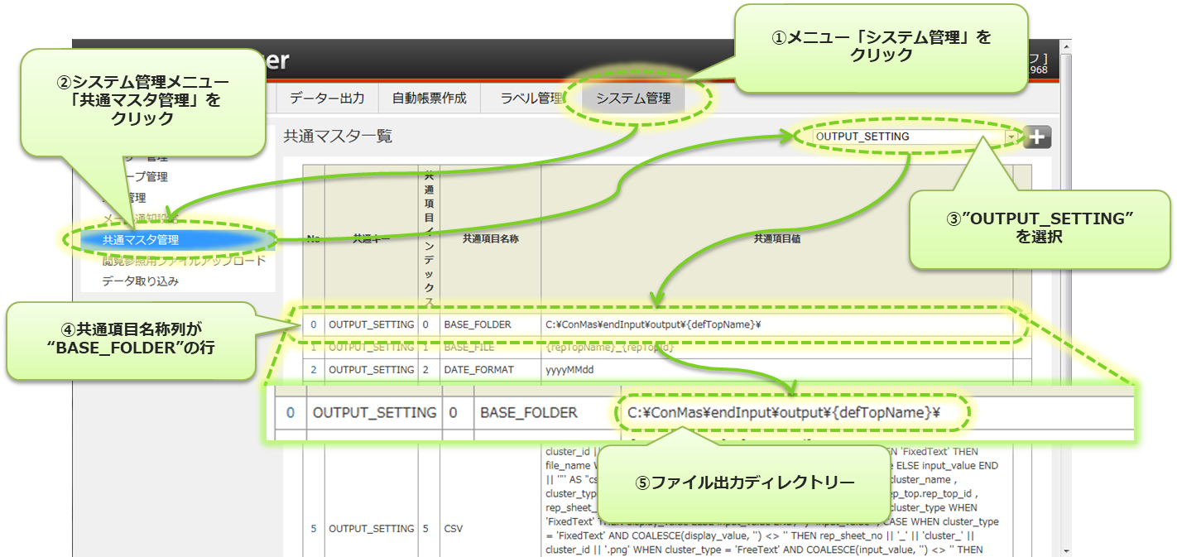Click the 共通項目値 column header
Viewport: 1177px width, 557px height.
click(776, 238)
